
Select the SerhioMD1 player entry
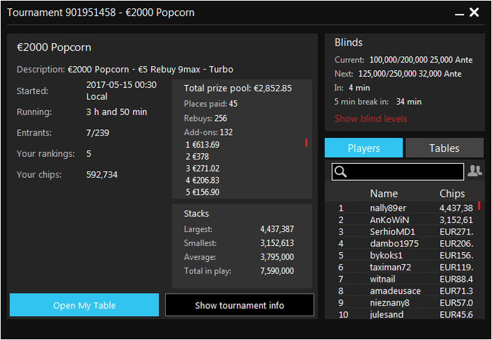(x=405, y=232)
